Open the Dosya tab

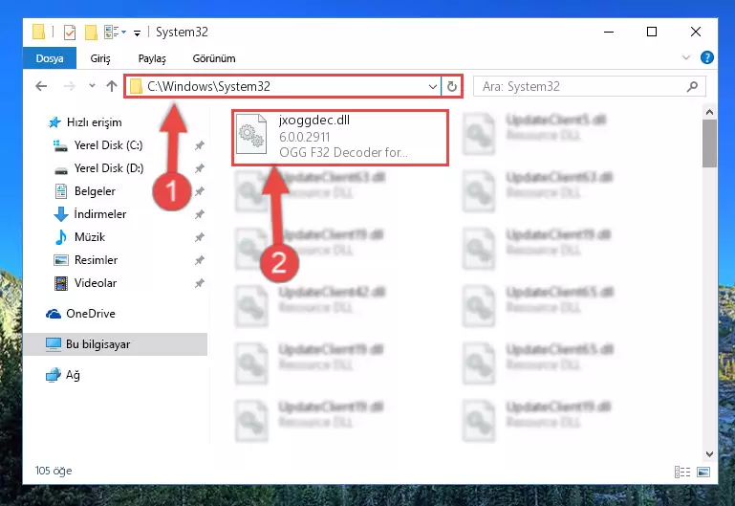click(x=49, y=58)
